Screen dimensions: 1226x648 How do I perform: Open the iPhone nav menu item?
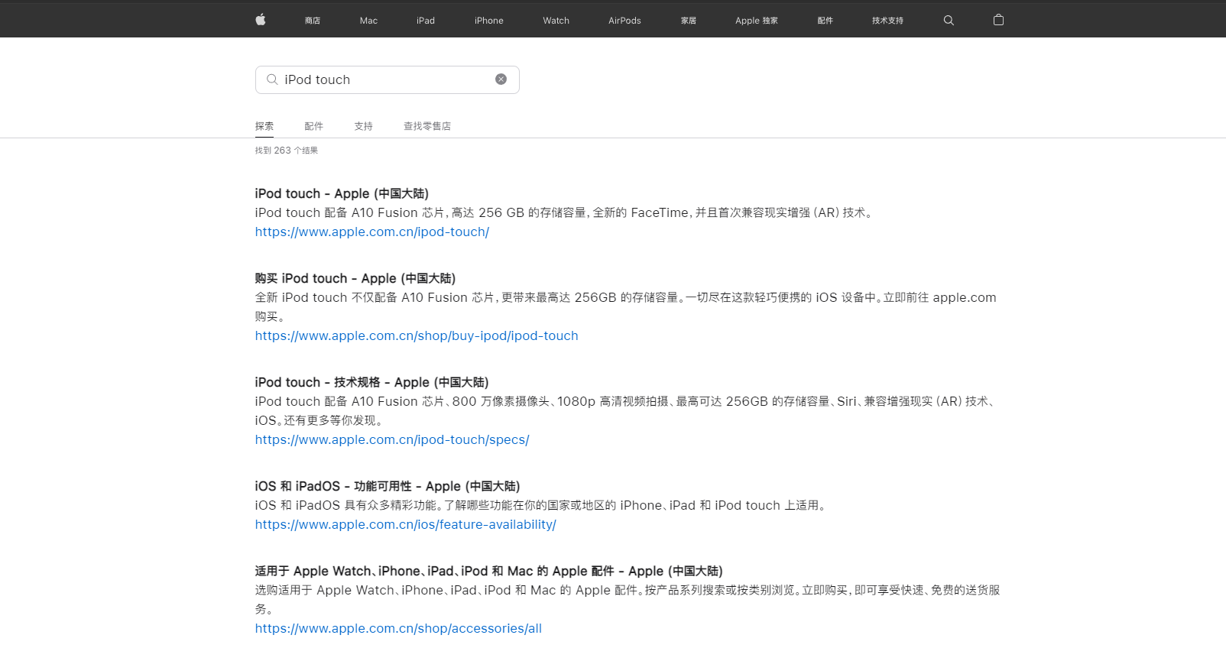[x=489, y=21]
